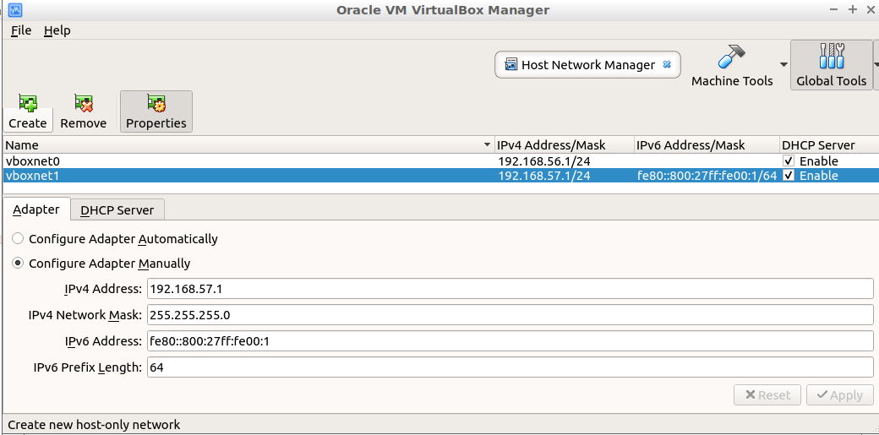The height and width of the screenshot is (435, 879).
Task: Toggle the Properties toolbar button
Action: 156,111
